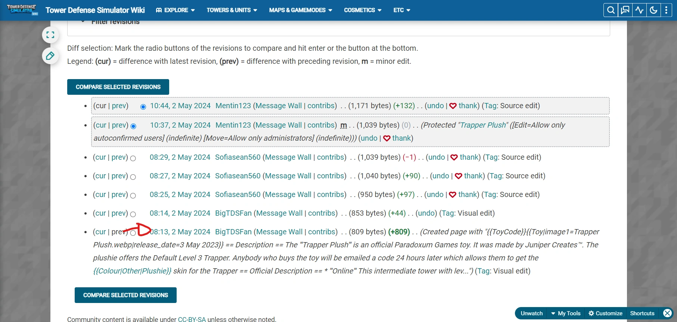Select the radio button for 10:37 revision
Viewport: 677px width, 322px height.
pyautogui.click(x=133, y=126)
